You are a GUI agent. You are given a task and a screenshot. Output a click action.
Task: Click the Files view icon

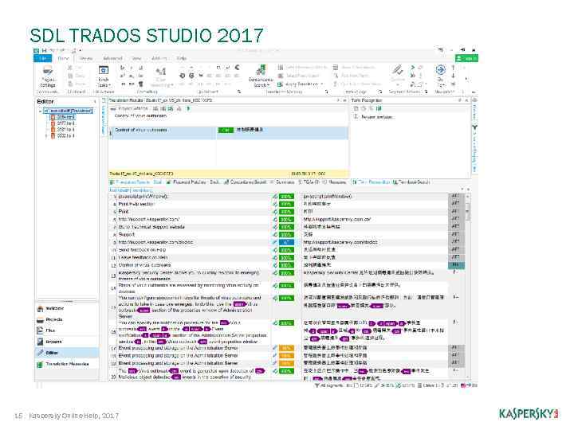point(40,330)
